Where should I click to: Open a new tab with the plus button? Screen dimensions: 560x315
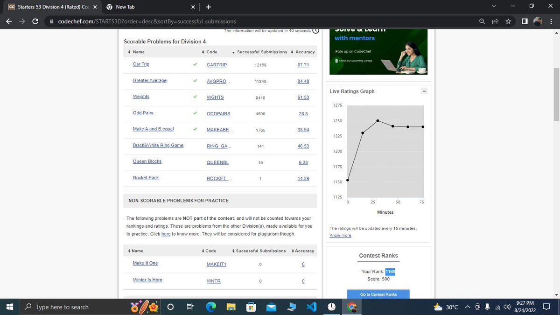click(x=208, y=7)
